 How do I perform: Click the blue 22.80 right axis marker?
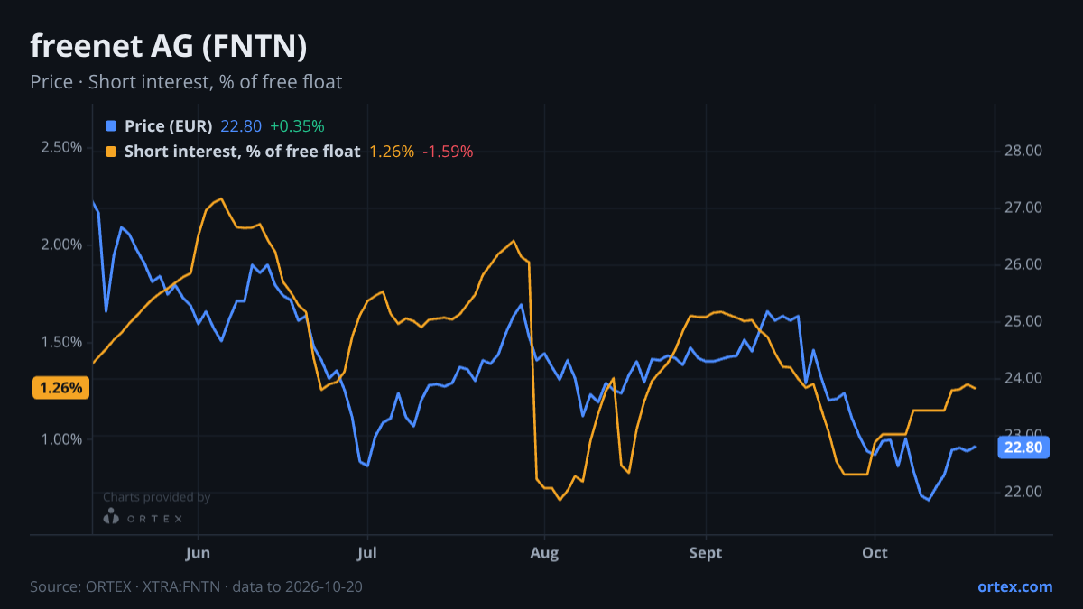coord(1023,448)
